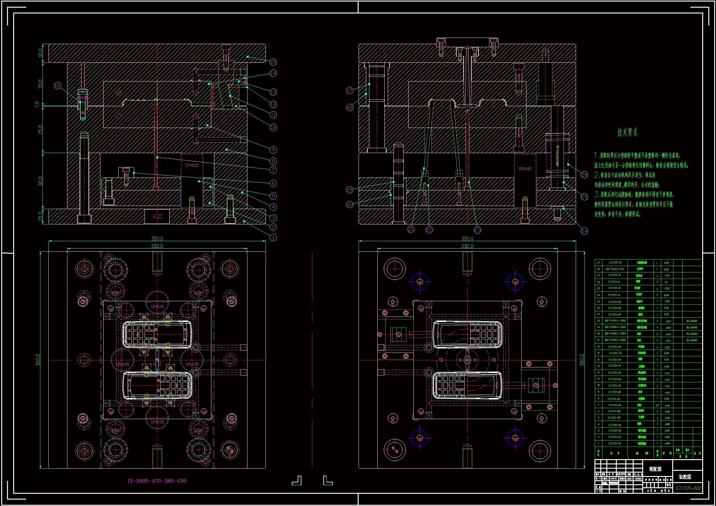Click balloon 26 near the spring
716x506 pixels.
[x=584, y=175]
